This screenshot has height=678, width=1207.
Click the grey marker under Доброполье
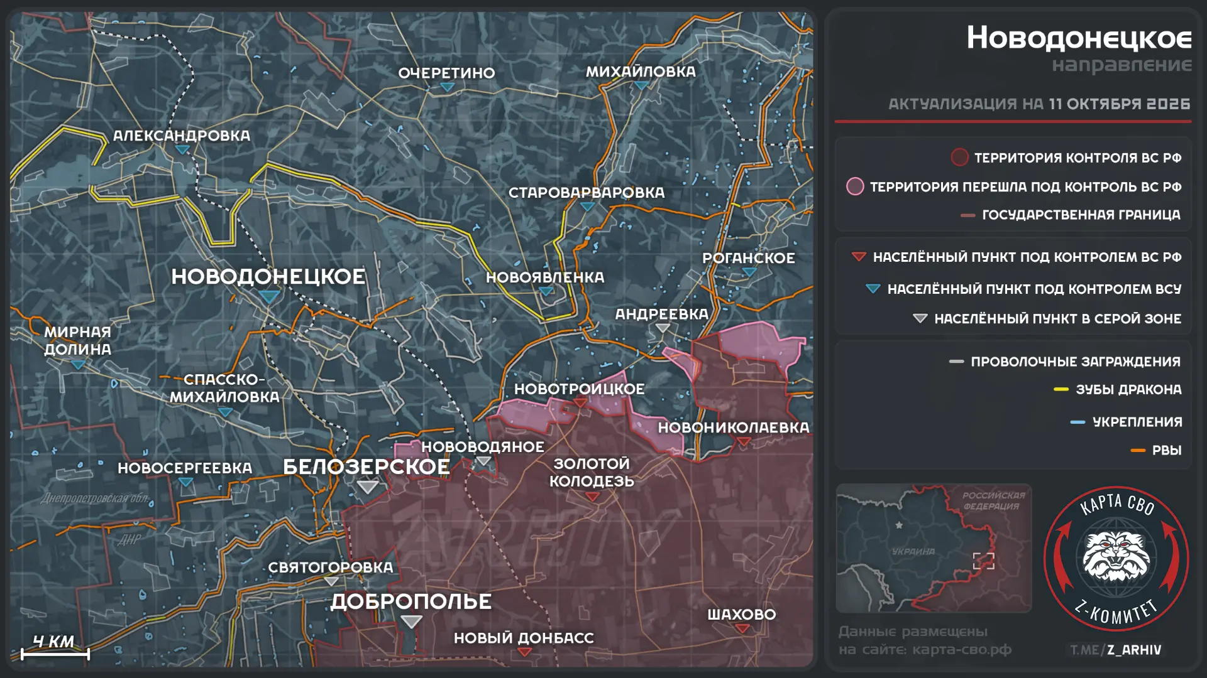click(412, 621)
